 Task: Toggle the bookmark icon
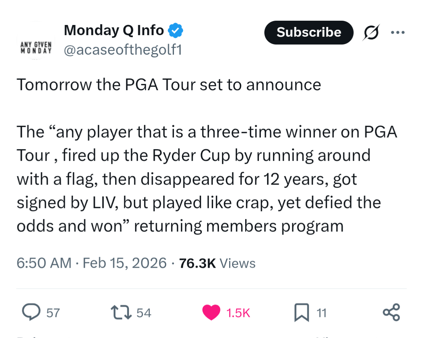pyautogui.click(x=302, y=312)
